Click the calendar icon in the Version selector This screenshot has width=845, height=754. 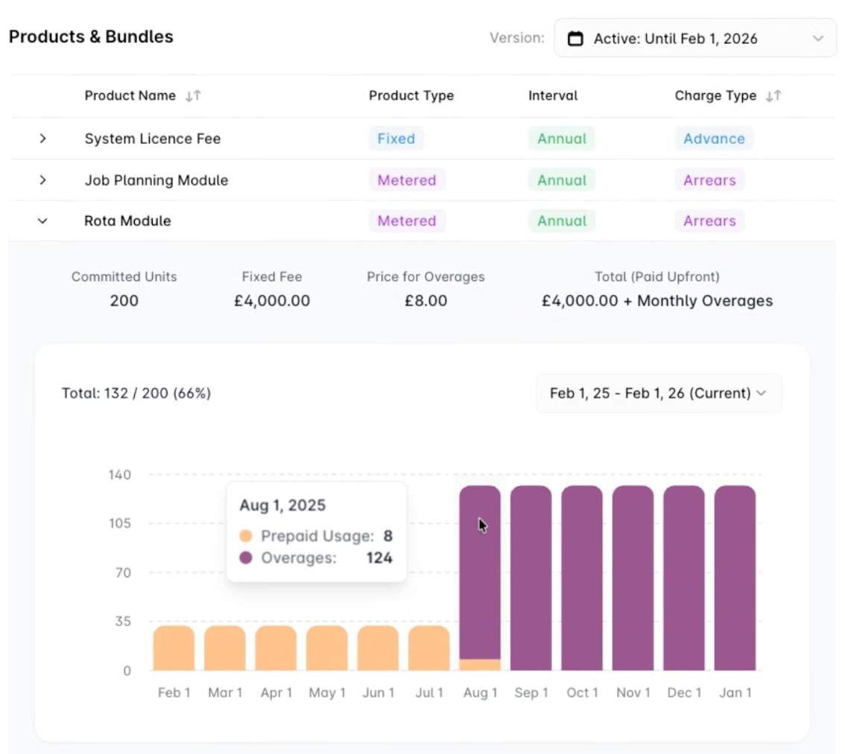point(575,38)
